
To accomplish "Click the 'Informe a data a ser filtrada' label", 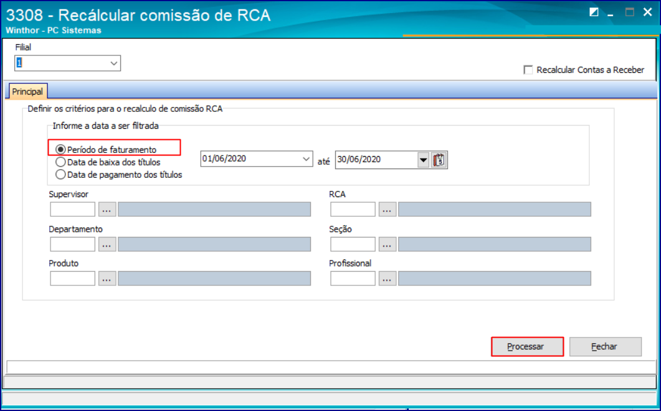I will tap(106, 126).
